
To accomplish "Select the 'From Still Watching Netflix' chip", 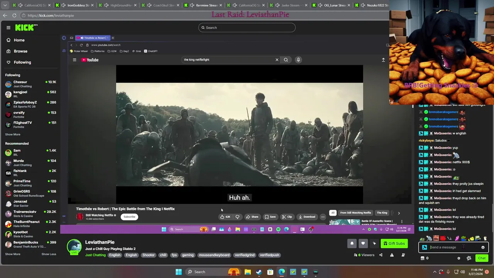I will 355,213.
